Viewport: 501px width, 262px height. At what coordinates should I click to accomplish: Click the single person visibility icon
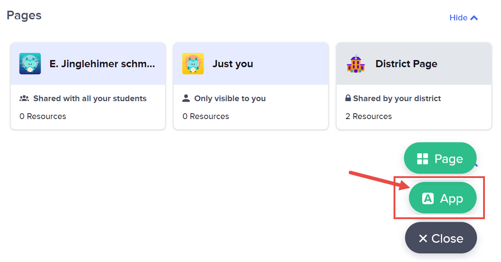click(186, 98)
